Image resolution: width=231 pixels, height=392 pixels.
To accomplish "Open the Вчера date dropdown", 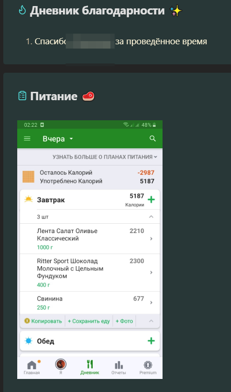I will click(58, 139).
